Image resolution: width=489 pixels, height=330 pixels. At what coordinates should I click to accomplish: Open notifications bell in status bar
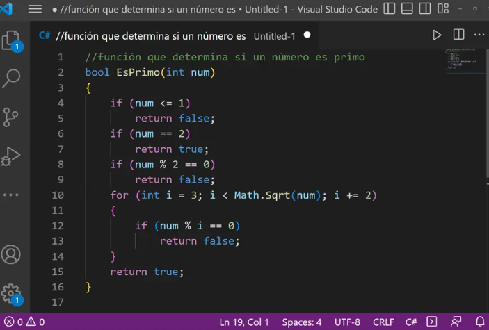480,321
